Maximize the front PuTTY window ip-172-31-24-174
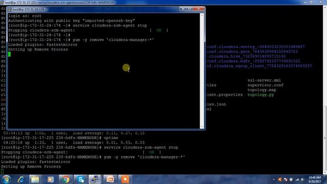 coord(190,9)
